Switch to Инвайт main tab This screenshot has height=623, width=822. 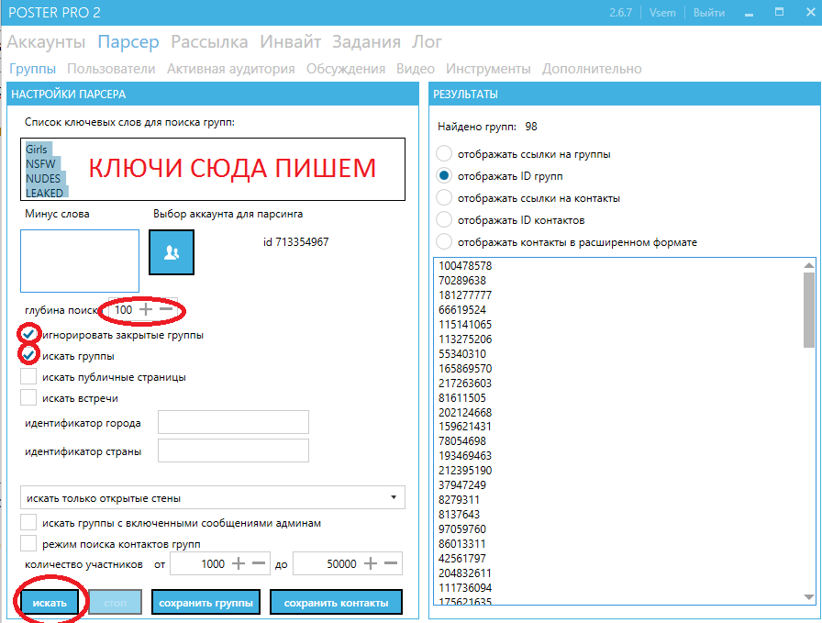[x=291, y=41]
